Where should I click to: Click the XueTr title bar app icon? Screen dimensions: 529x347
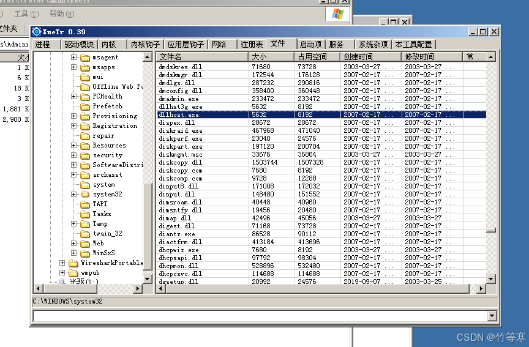[x=37, y=32]
